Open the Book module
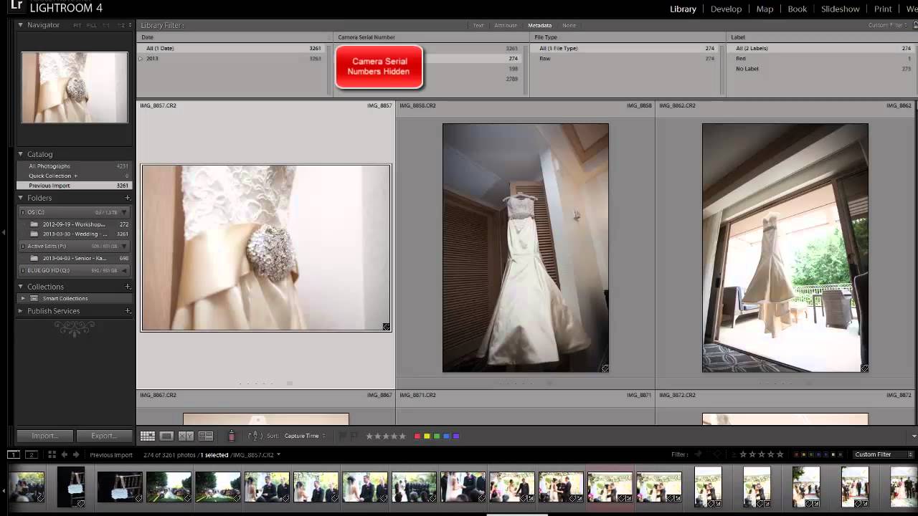The width and height of the screenshot is (918, 516). point(797,9)
